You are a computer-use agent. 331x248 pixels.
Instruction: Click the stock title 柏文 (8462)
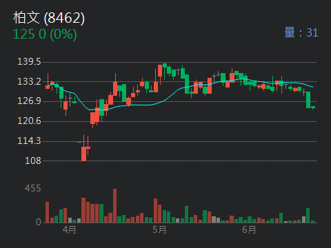point(49,18)
